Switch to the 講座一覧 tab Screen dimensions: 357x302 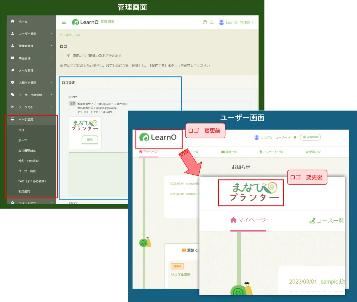click(229, 152)
